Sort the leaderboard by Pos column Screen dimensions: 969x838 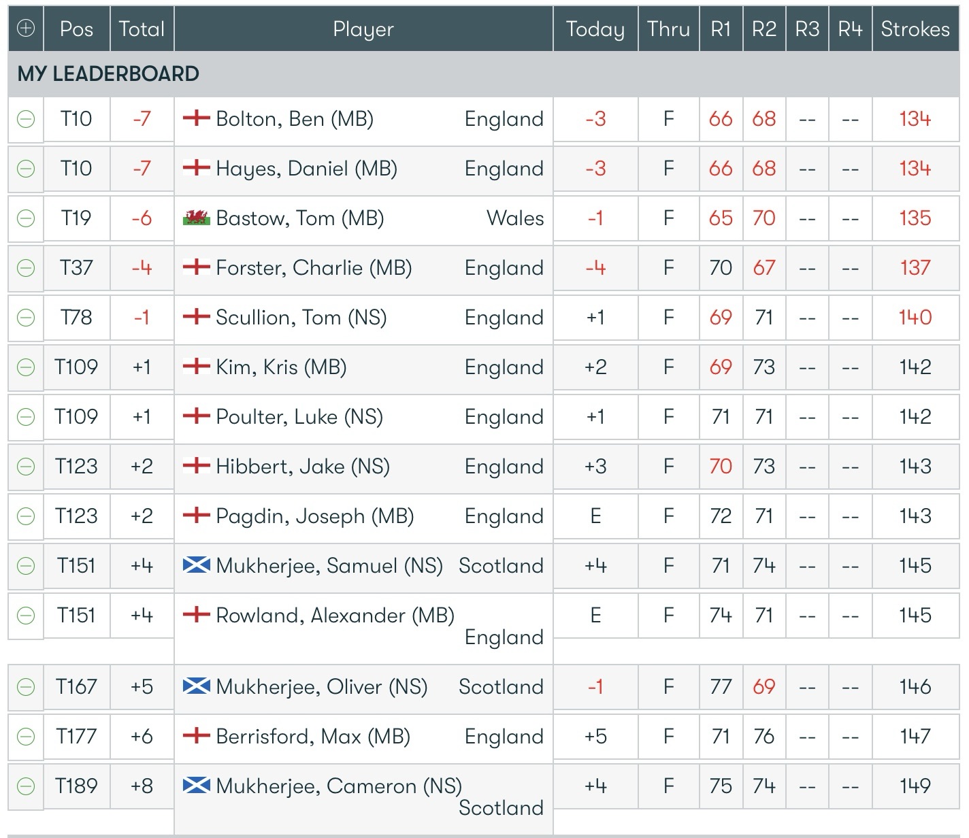pos(76,29)
